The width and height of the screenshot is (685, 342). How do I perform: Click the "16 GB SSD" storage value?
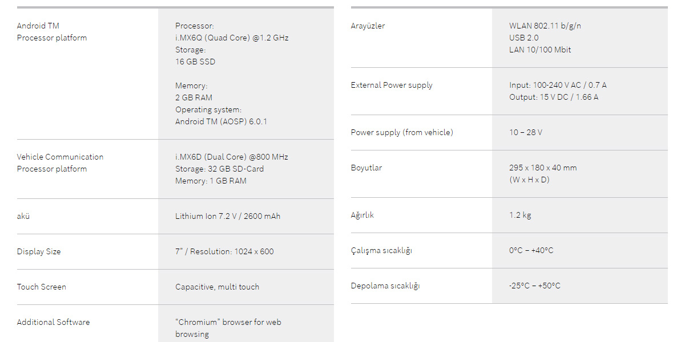[195, 62]
